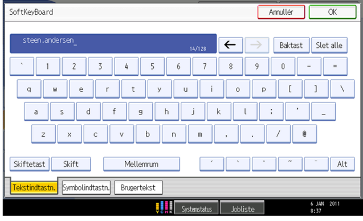
Task: Clear the field using Slet alle
Action: pos(329,45)
